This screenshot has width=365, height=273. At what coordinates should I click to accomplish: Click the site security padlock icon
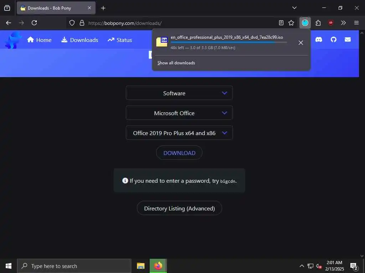82,23
